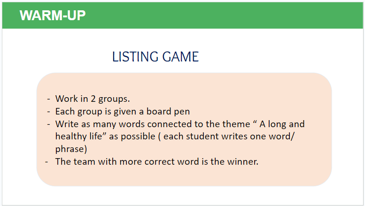
Task: Click the WARM-UP heading text
Action: pyautogui.click(x=53, y=15)
